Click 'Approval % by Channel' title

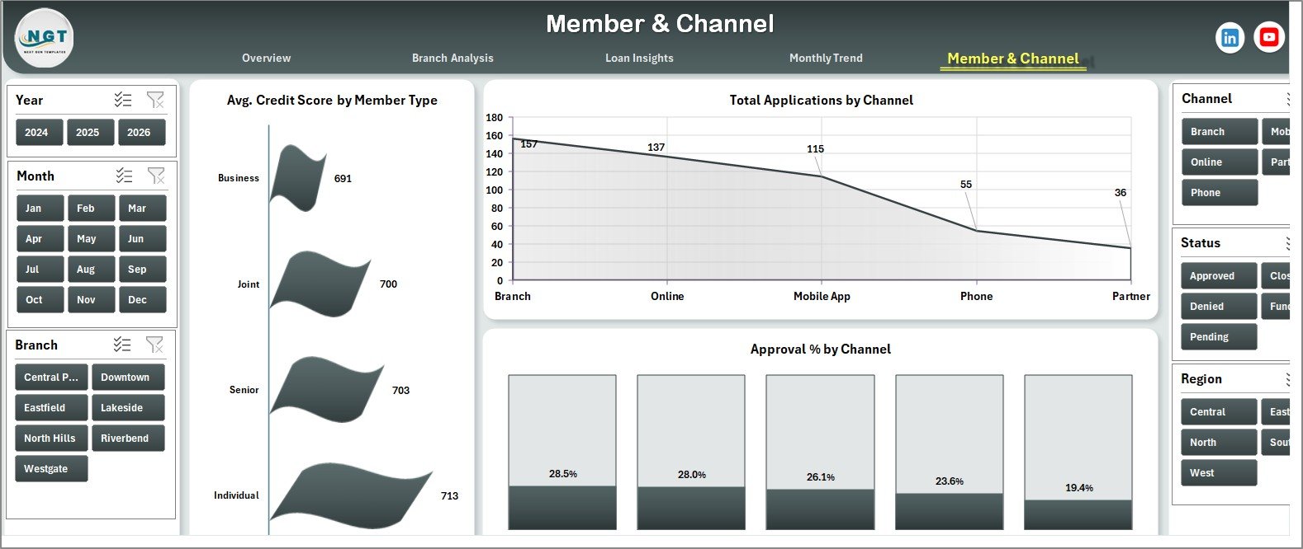click(821, 350)
